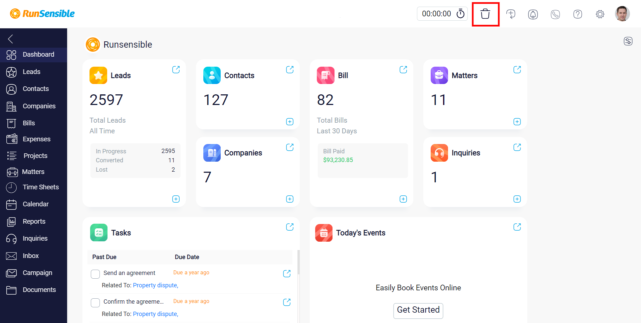Click the Past Due column header
This screenshot has width=641, height=323.
coord(104,257)
